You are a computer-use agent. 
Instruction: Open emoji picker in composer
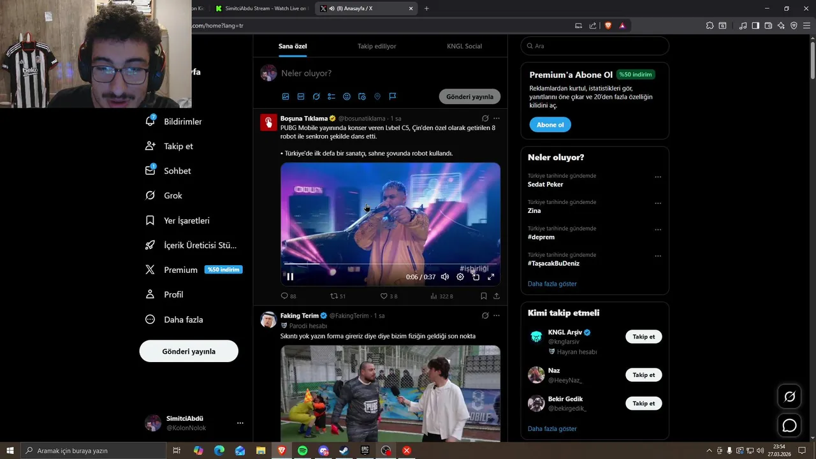tap(347, 96)
